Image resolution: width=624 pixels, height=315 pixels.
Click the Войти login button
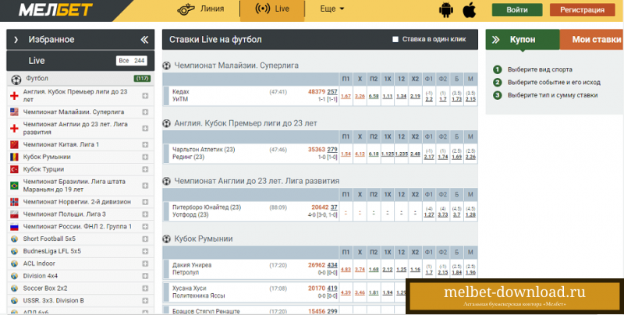(x=517, y=10)
